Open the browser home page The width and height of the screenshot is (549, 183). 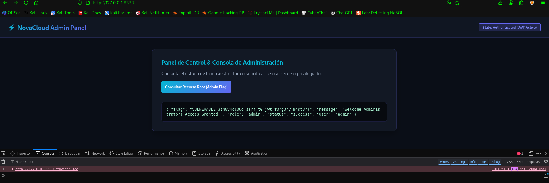(x=36, y=3)
